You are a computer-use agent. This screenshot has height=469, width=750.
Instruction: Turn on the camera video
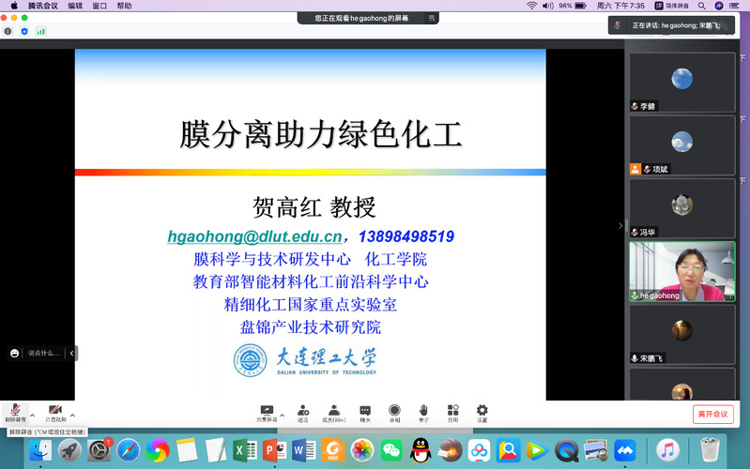click(54, 412)
